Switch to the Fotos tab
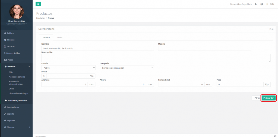 click(x=60, y=38)
